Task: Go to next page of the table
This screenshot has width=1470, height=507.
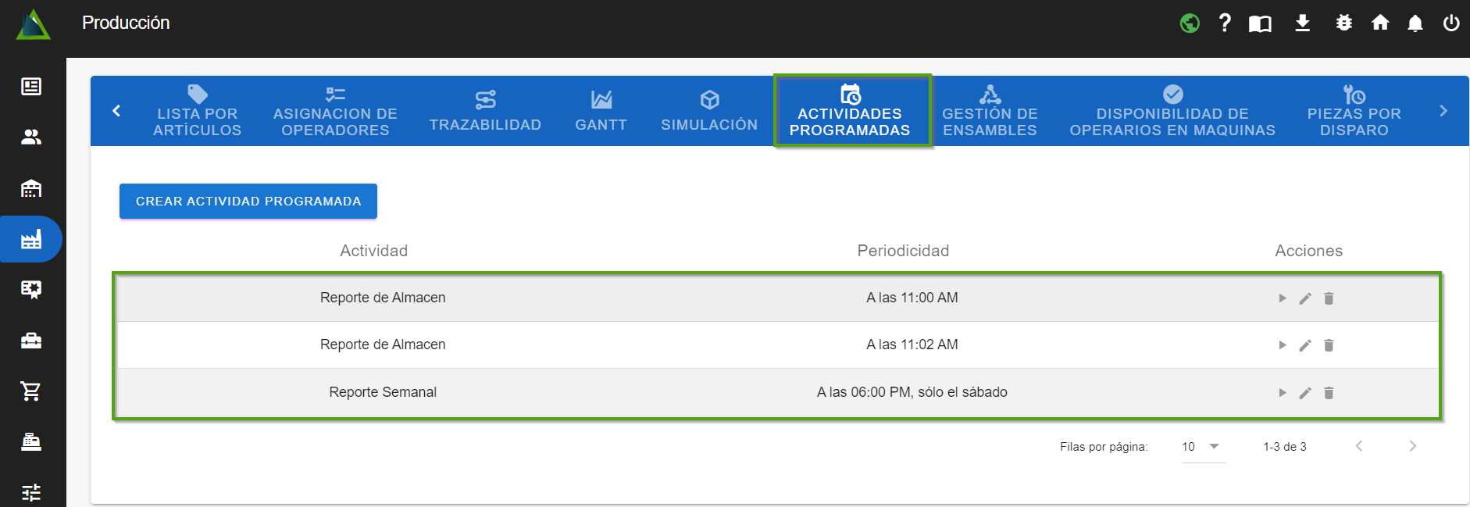Action: [x=1412, y=446]
